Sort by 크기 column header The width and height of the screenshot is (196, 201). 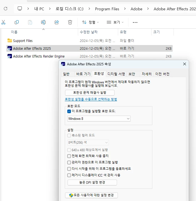(x=157, y=32)
